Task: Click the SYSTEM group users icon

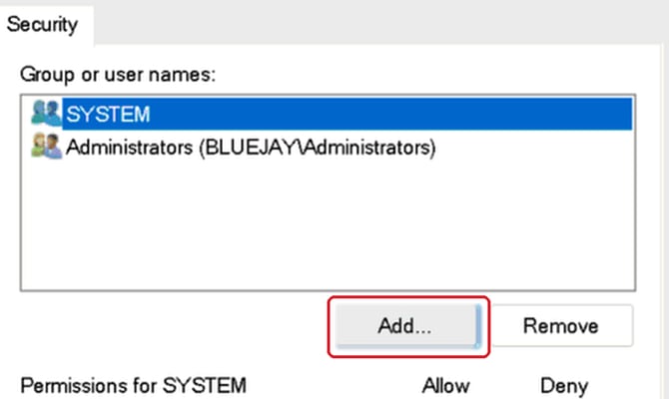Action: pos(47,113)
